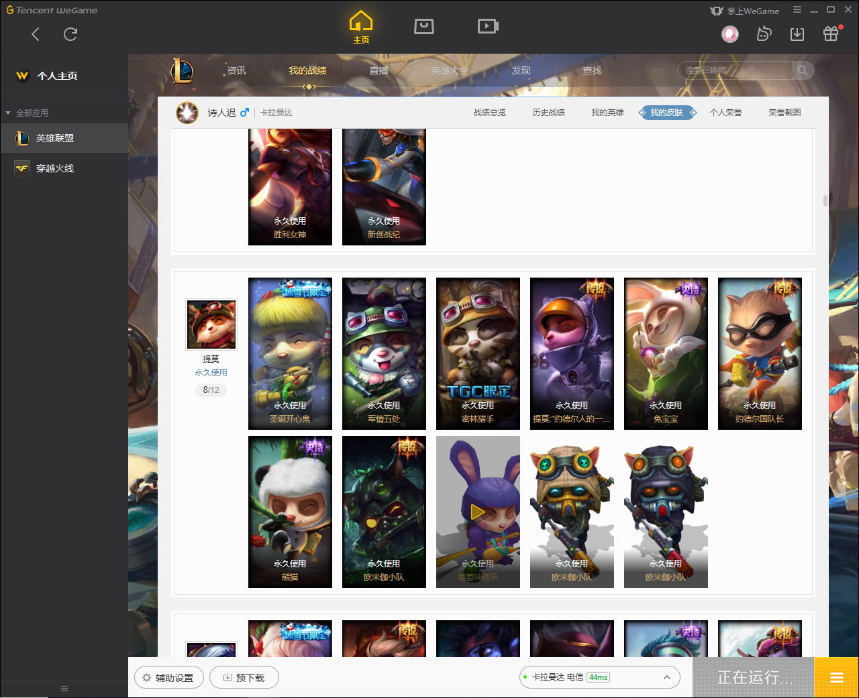
Task: Select 穿越火线 in sidebar
Action: point(64,168)
